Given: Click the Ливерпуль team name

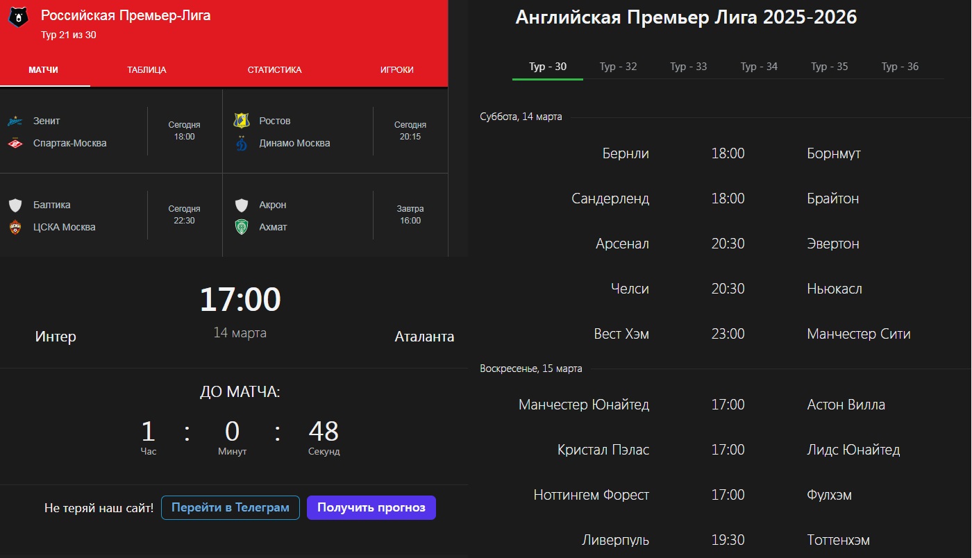Looking at the screenshot, I should click(x=616, y=540).
